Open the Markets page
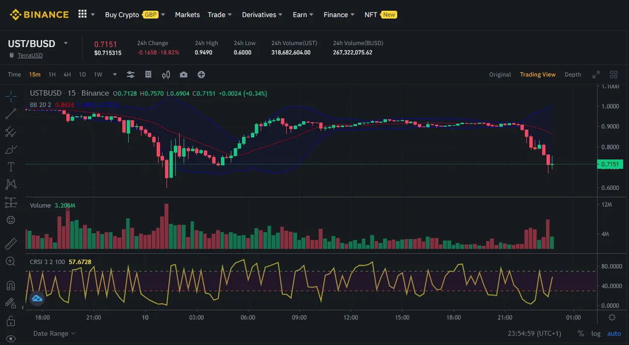Screen dimensions: 629x345 [187, 15]
